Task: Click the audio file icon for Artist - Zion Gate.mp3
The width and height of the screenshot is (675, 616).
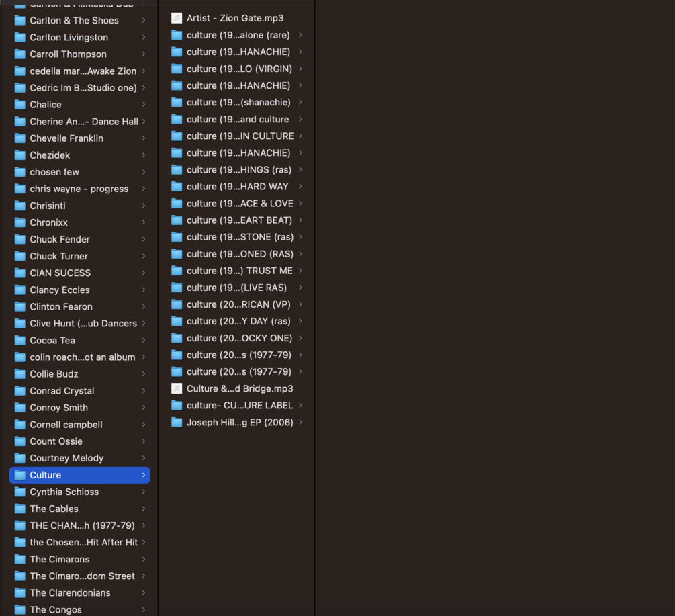Action: [177, 18]
